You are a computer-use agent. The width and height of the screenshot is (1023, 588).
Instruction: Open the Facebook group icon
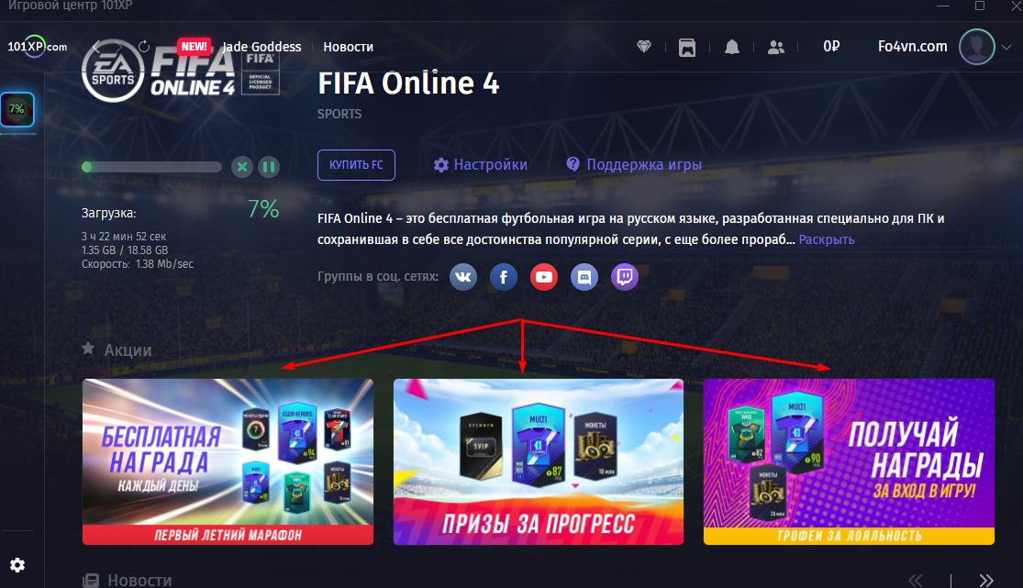tap(504, 277)
